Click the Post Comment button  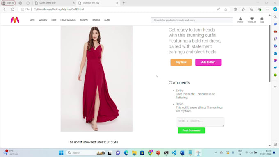click(191, 130)
